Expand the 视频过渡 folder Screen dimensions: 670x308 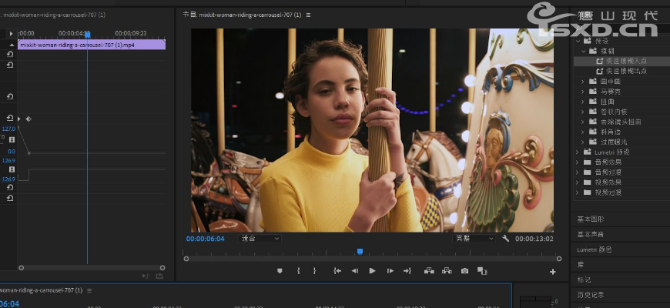click(x=577, y=192)
